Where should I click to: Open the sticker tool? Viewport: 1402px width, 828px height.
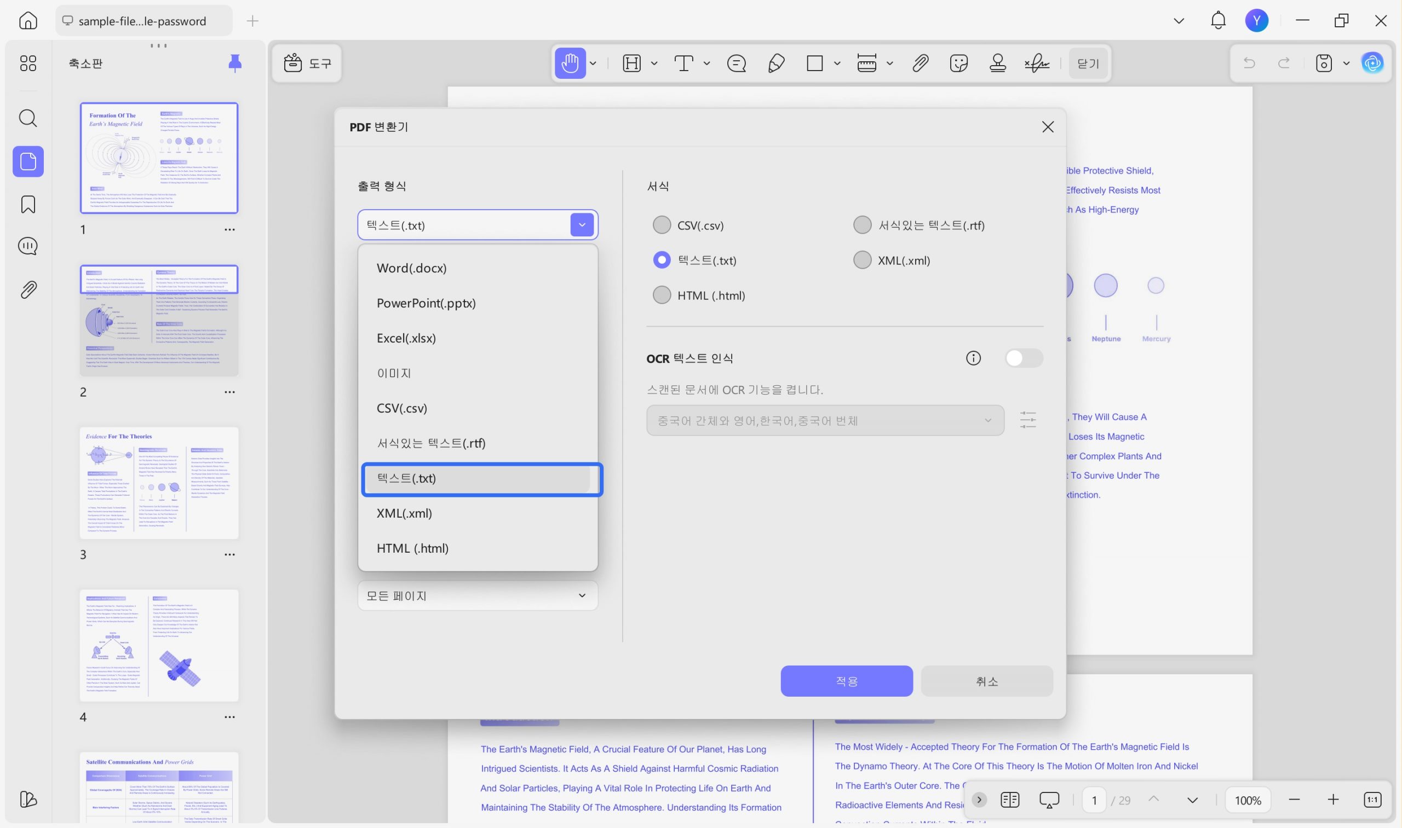(959, 63)
